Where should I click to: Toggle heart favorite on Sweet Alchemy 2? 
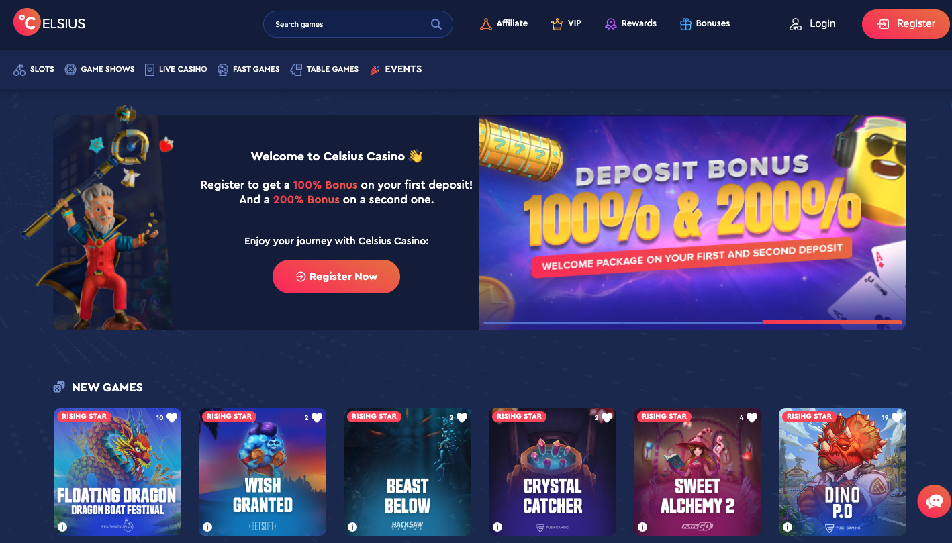pos(752,417)
